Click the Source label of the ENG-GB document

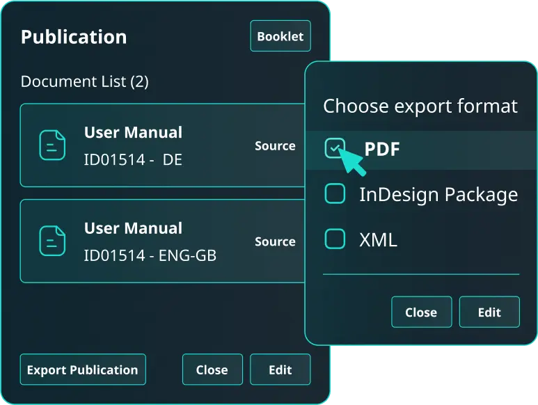[275, 241]
